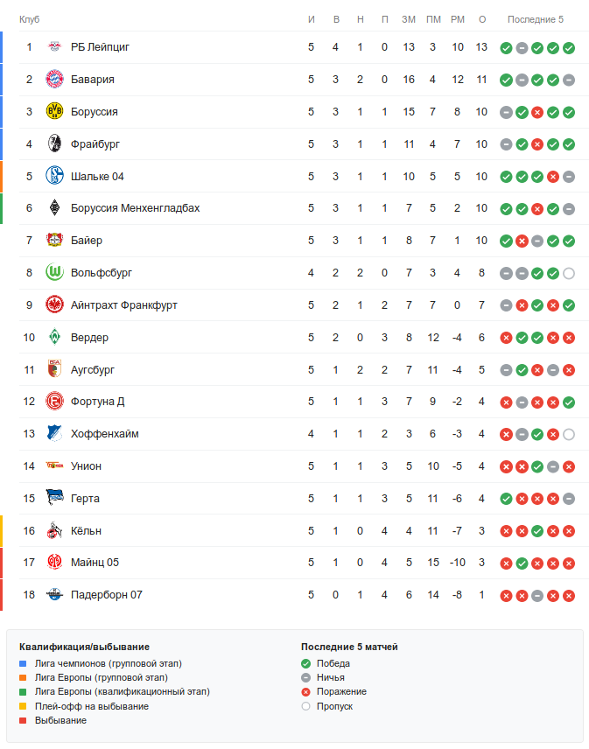This screenshot has width=589, height=749.
Task: Open the Фрайбург team link
Action: [x=95, y=143]
